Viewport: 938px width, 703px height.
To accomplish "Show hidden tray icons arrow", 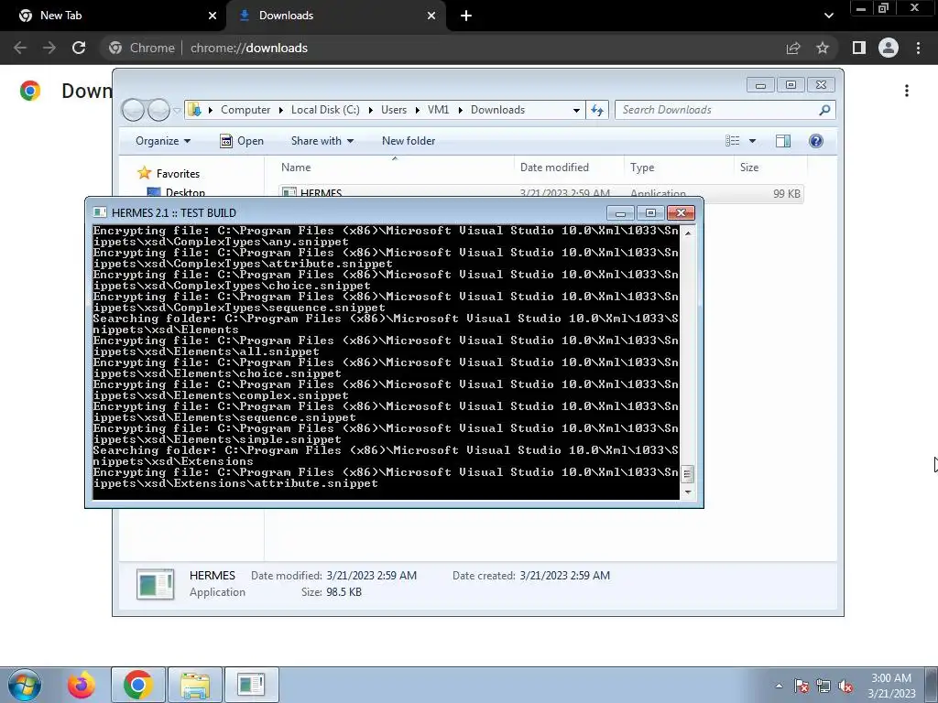I will coord(779,686).
